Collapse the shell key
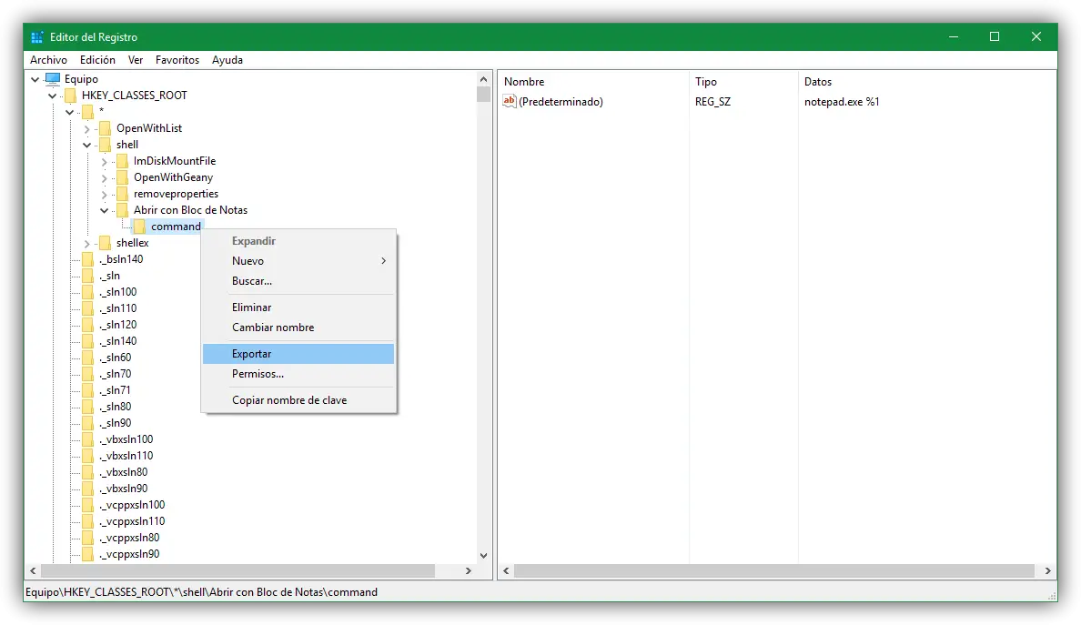 86,145
